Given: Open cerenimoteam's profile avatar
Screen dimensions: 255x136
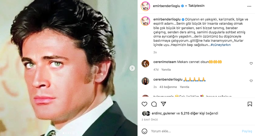Looking at the screenshot, I should pyautogui.click(x=146, y=64).
